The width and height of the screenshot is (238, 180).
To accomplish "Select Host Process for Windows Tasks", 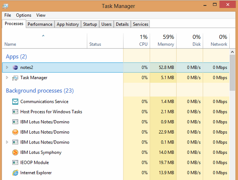I will click(116, 112).
